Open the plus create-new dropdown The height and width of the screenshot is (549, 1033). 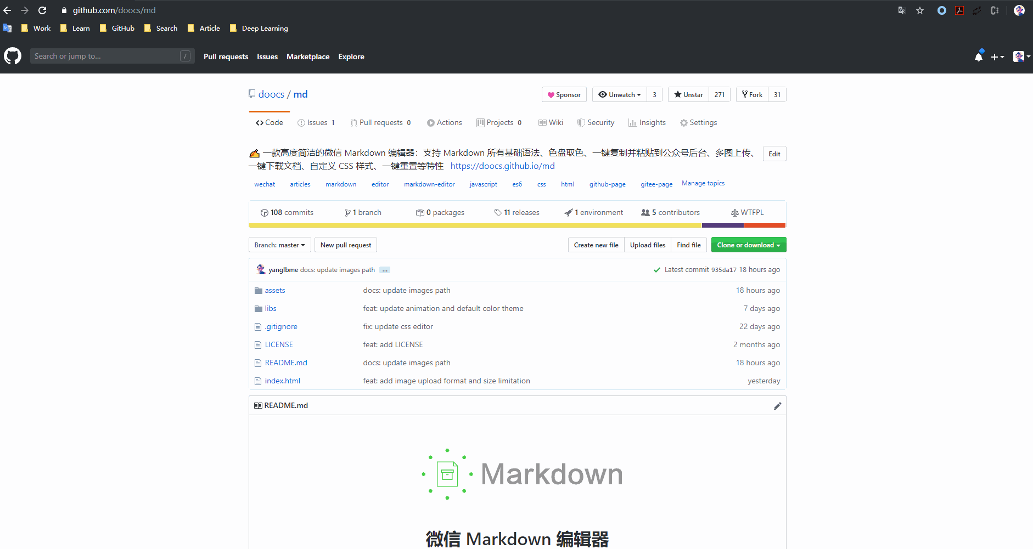point(997,56)
